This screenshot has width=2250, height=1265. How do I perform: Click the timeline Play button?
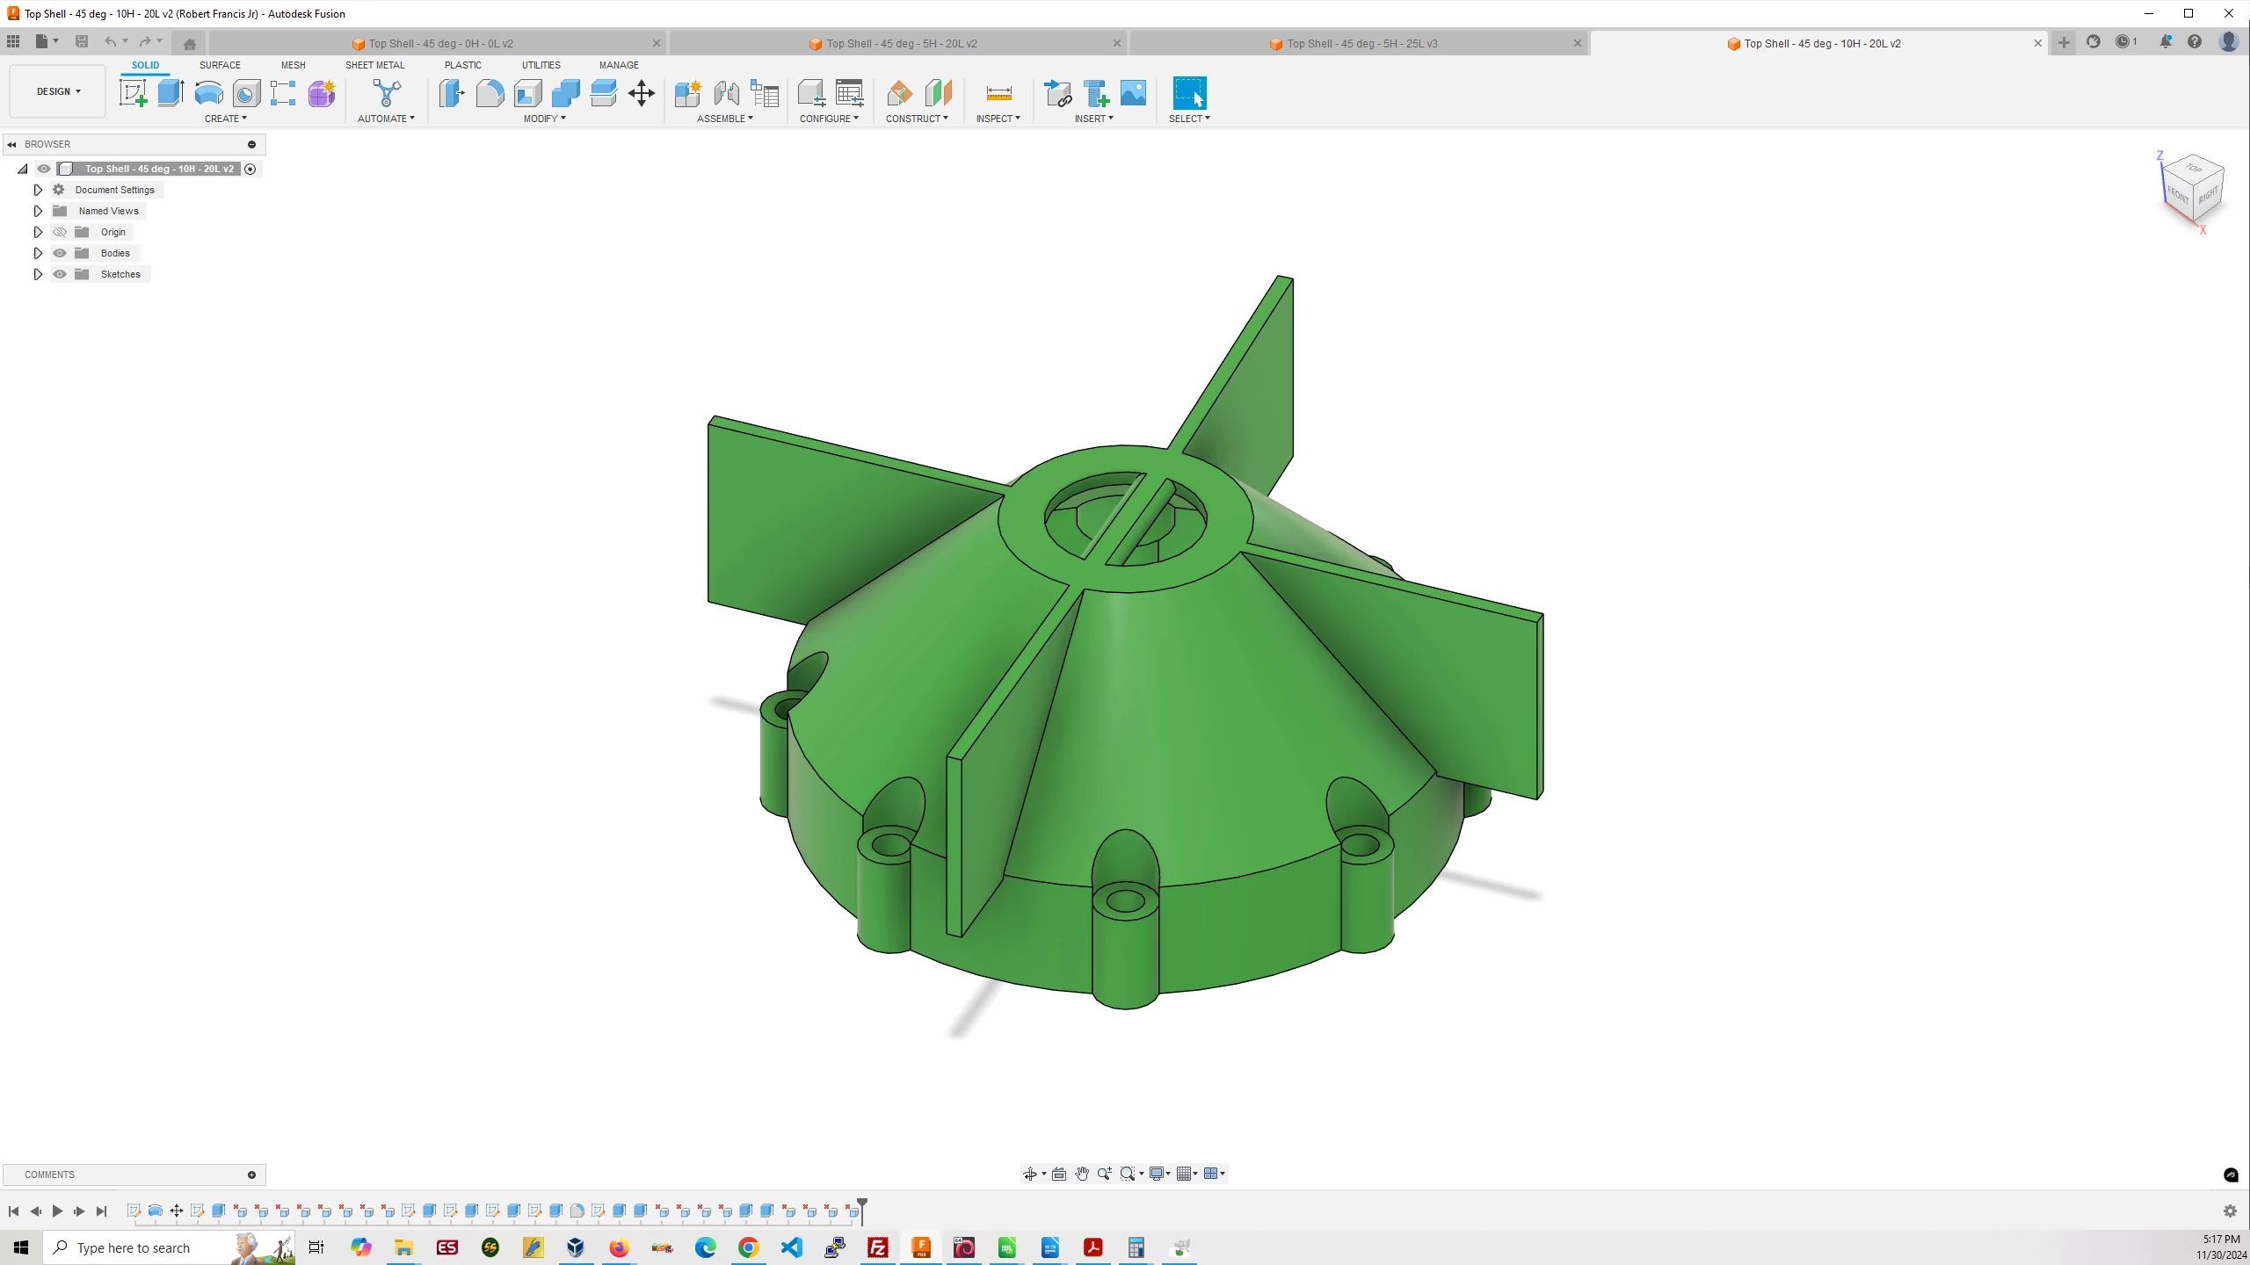(x=57, y=1211)
